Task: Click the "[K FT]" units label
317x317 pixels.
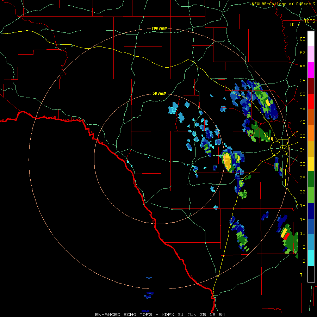Action: point(298,24)
